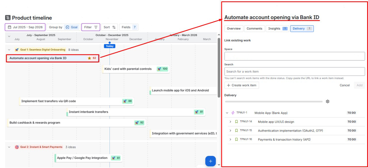Screen dimensions: 368x168
Task: Click the target icon for Goal 2
Action: [17, 147]
